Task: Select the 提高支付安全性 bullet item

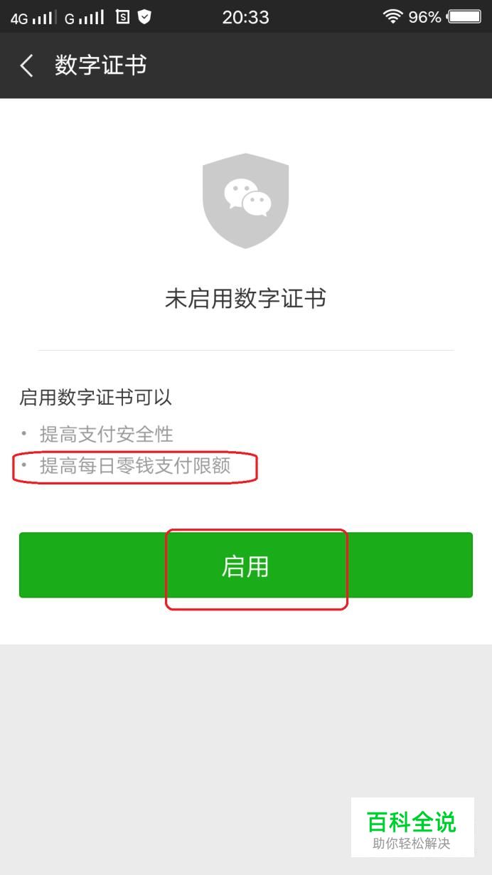Action: (106, 434)
